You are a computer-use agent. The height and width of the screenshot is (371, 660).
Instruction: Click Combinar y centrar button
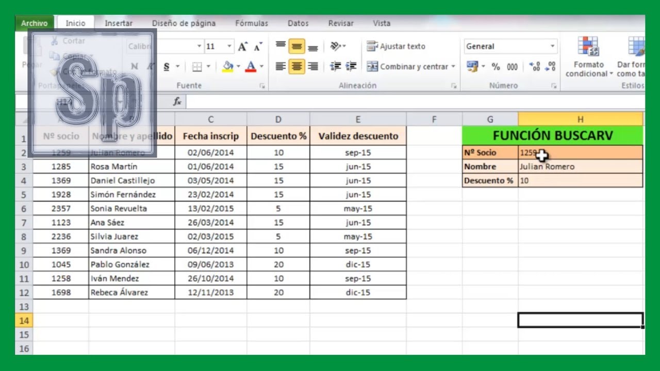(x=407, y=66)
